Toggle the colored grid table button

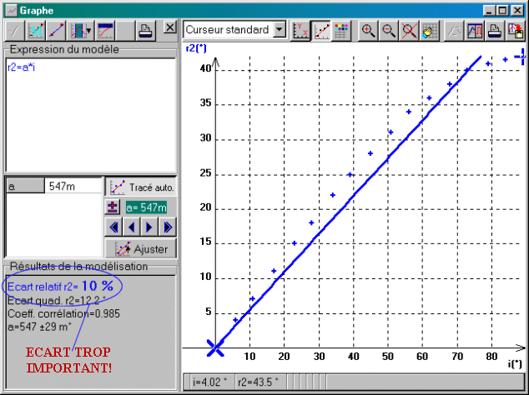tap(342, 30)
